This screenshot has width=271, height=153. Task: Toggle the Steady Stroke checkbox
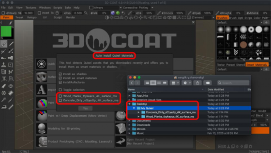pyautogui.click(x=3, y=13)
